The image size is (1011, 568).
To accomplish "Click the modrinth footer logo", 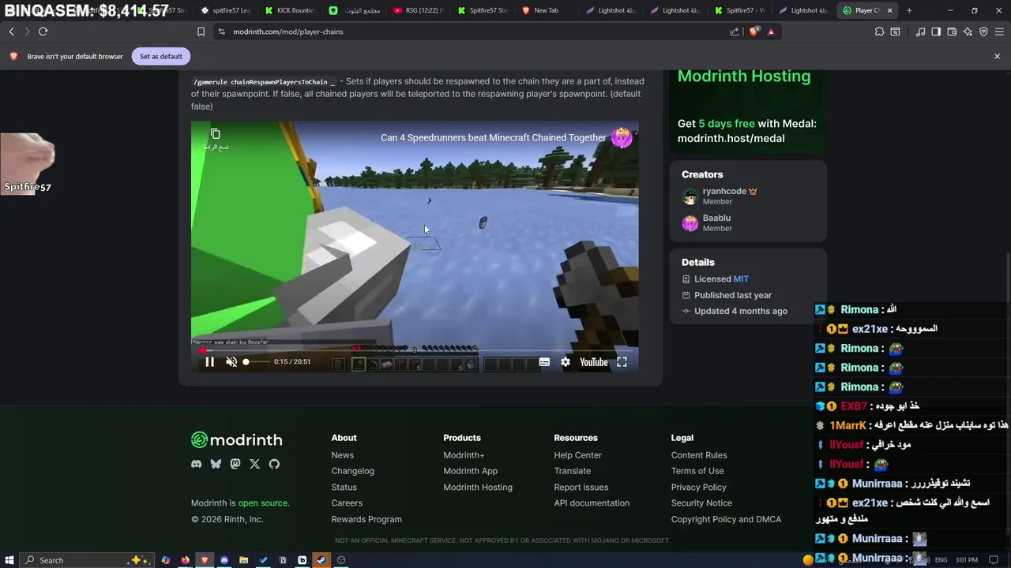I will point(236,440).
